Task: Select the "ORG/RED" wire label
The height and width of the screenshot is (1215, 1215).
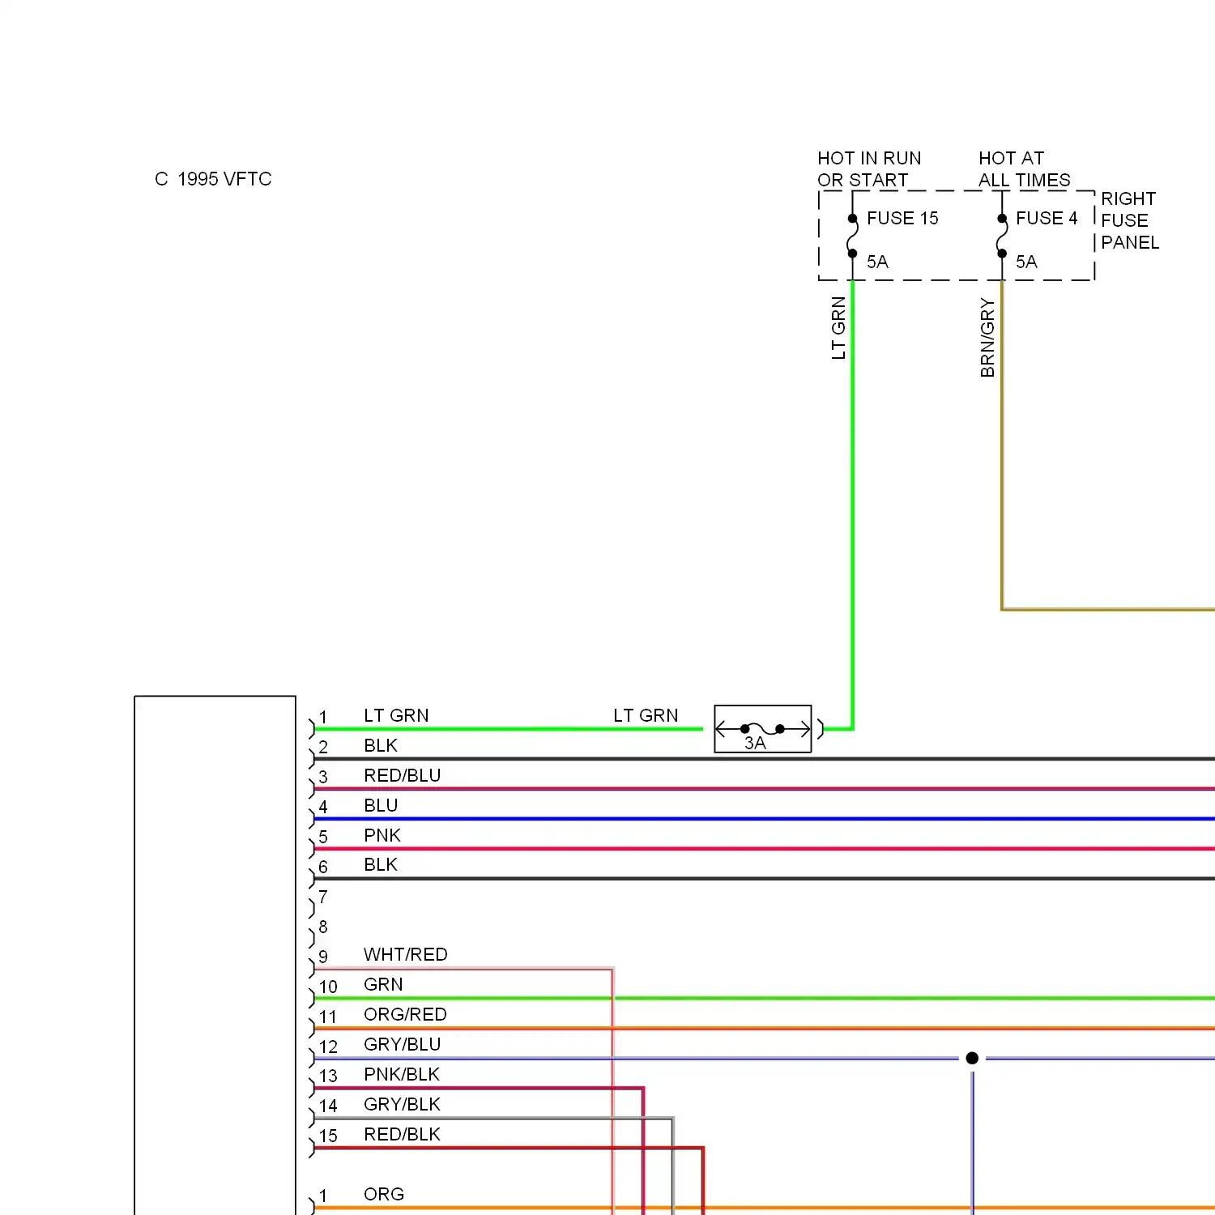Action: click(405, 1014)
